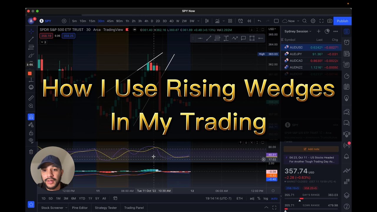Viewport: 377px width, 212px height.
Task: Select the 4h timeframe
Action: 146,21
